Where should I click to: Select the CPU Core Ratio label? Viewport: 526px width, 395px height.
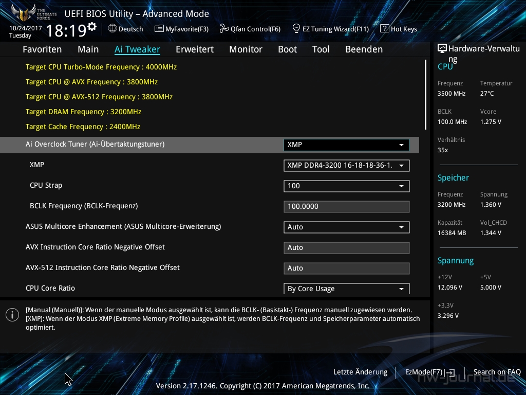click(x=50, y=288)
